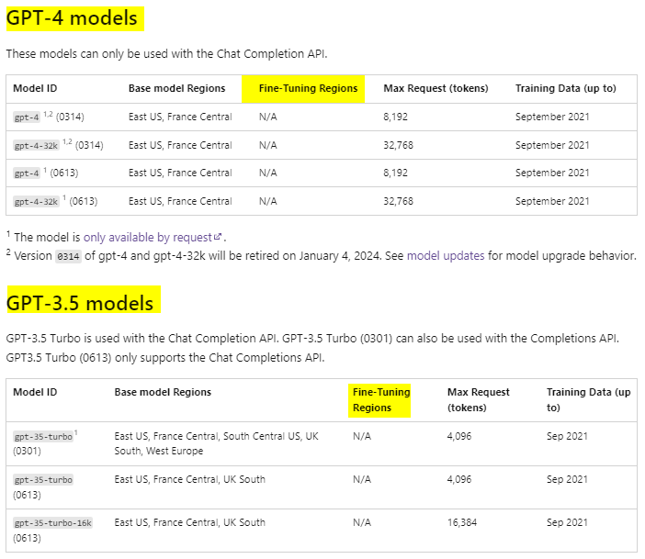The width and height of the screenshot is (645, 559).
Task: Open the 'only available by request' link
Action: pos(148,238)
